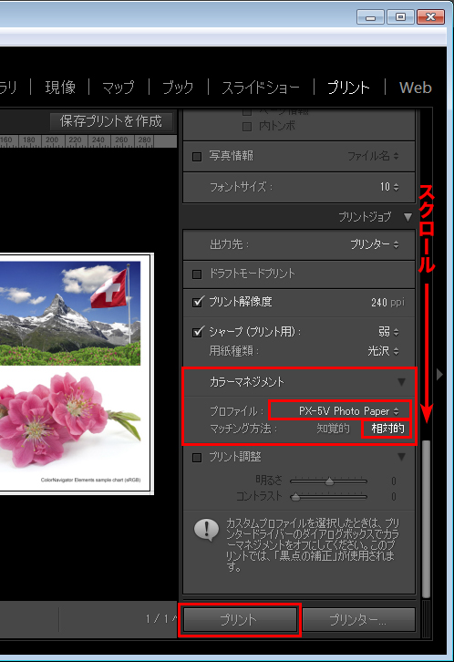Image resolution: width=454 pixels, height=662 pixels.
Task: Click the 保存プリントを作成 button
Action: click(x=111, y=121)
